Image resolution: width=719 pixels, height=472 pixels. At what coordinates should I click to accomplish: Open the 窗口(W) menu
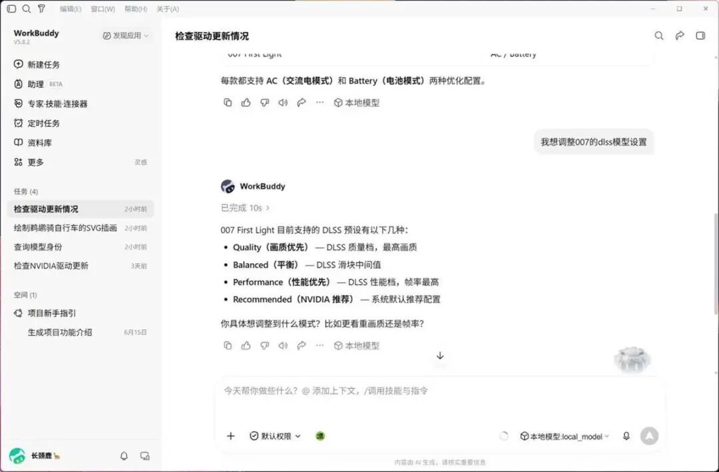coord(103,9)
